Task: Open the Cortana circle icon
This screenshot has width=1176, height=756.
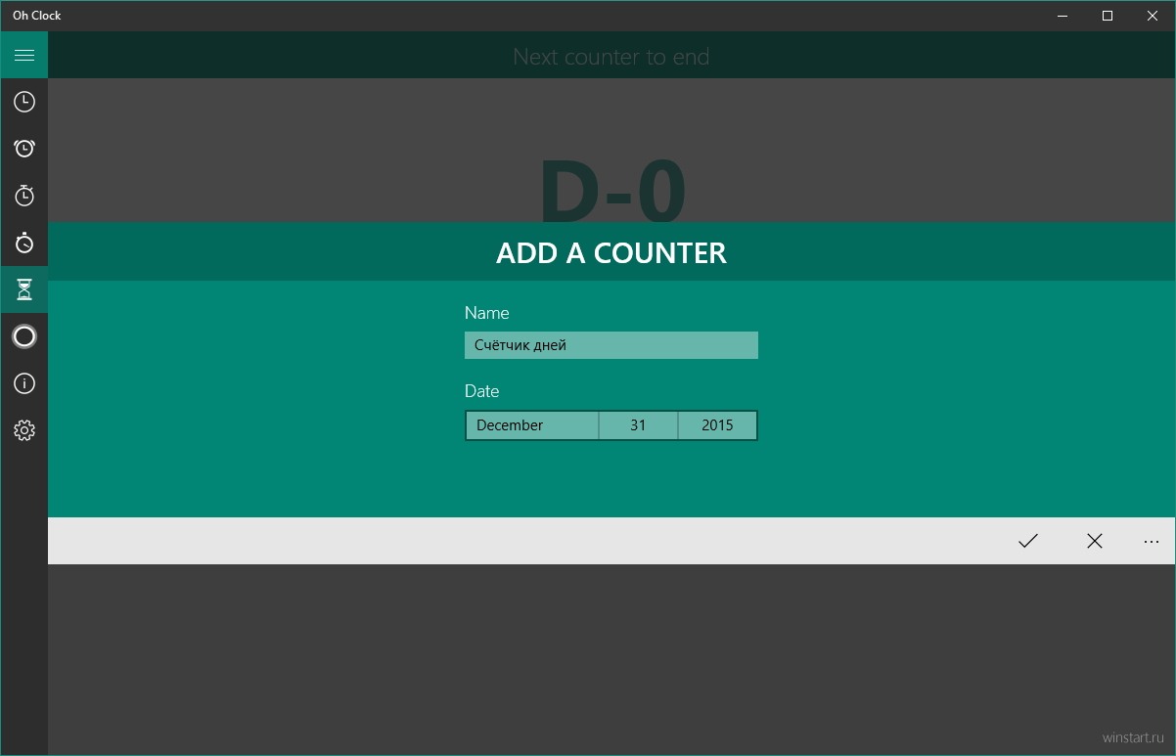Action: click(24, 336)
